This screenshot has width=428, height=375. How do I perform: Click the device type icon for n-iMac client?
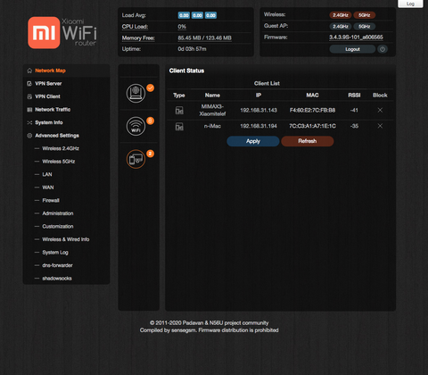point(179,127)
